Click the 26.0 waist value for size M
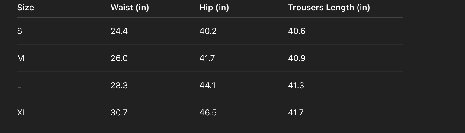Image resolution: width=465 pixels, height=133 pixels. 119,58
